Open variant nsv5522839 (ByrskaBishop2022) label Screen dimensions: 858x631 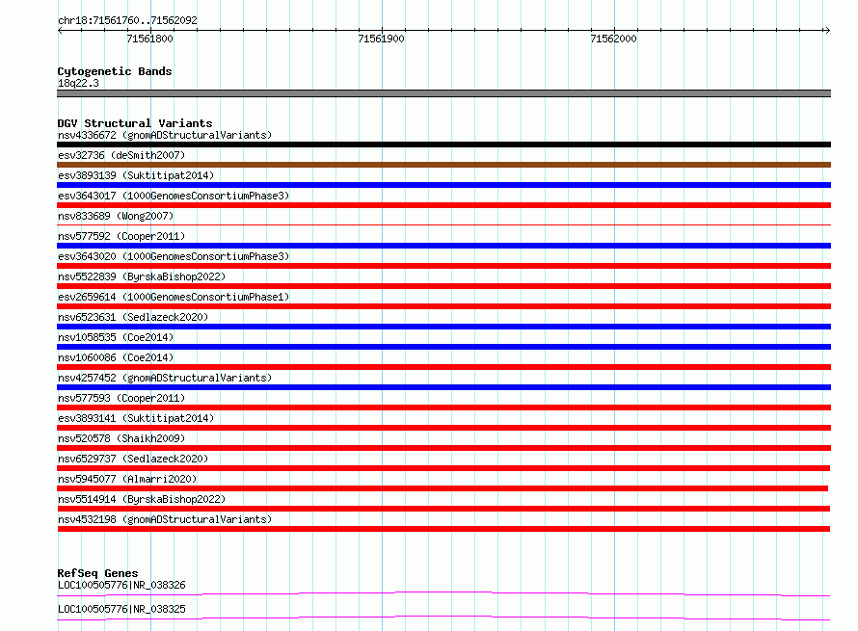pos(142,276)
